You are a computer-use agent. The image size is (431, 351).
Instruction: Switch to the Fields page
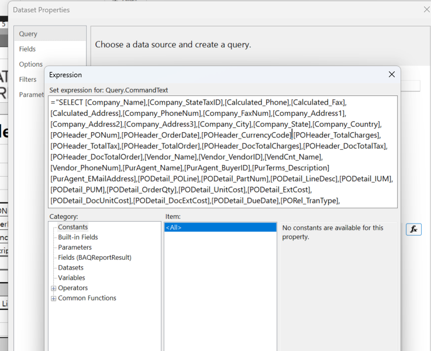pos(27,49)
